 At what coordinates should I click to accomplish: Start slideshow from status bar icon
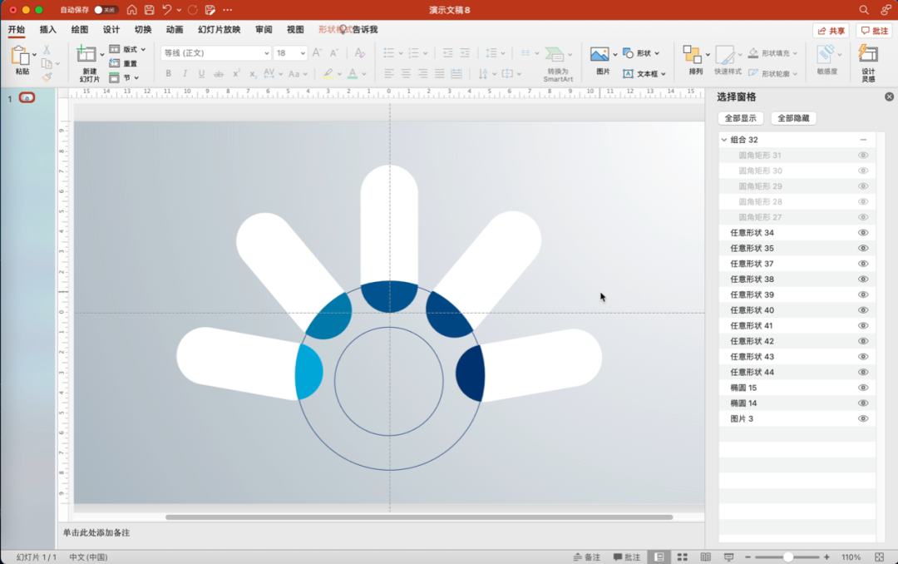point(728,557)
